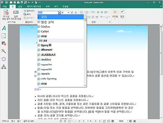Click the undo arrow in the title bar

[29, 2]
